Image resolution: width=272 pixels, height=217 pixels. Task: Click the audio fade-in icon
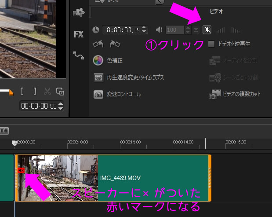pyautogui.click(x=221, y=30)
